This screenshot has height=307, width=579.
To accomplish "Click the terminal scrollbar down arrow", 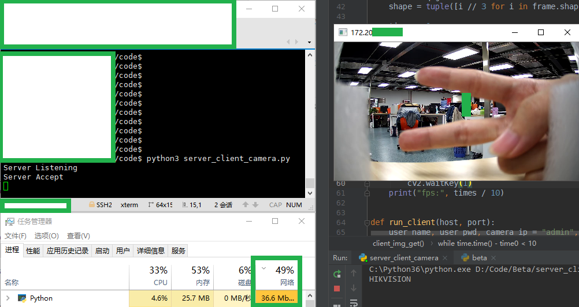I will [x=310, y=193].
